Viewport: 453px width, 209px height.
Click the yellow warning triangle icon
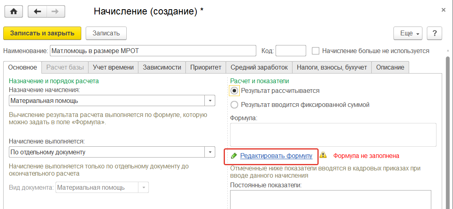coord(323,155)
